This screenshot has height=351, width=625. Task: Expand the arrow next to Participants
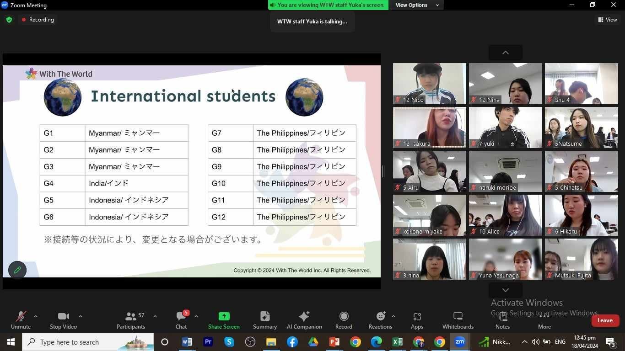pyautogui.click(x=155, y=316)
